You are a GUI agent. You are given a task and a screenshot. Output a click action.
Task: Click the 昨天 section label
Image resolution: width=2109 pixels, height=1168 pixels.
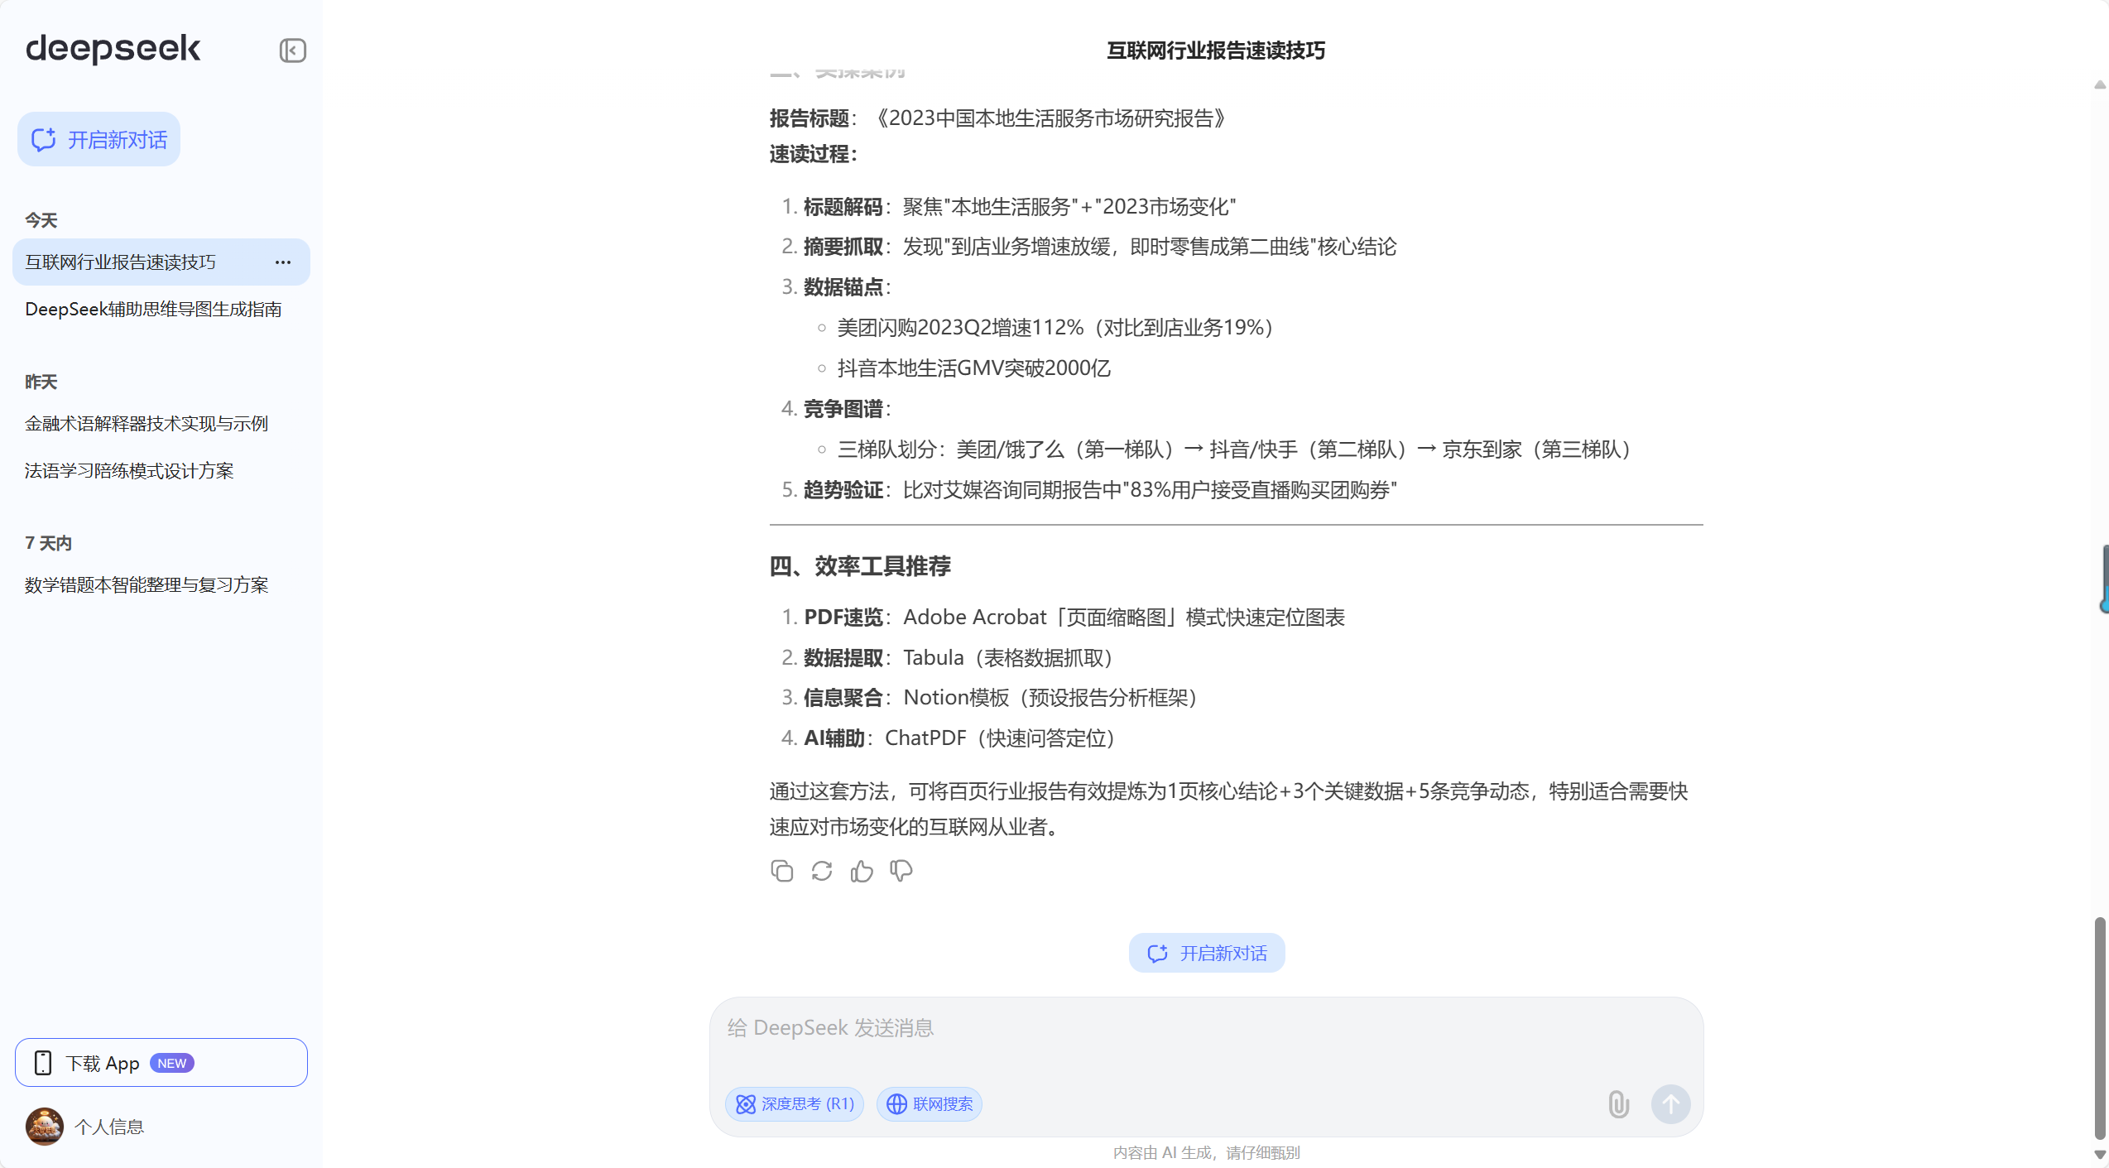pyautogui.click(x=41, y=382)
